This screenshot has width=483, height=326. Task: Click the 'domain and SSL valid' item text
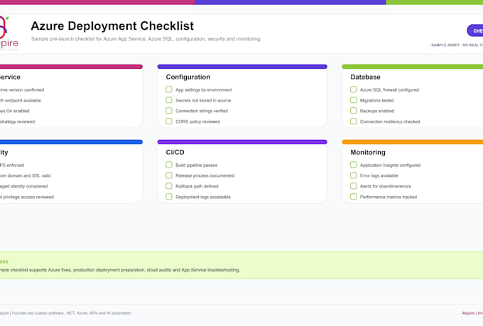[26, 175]
